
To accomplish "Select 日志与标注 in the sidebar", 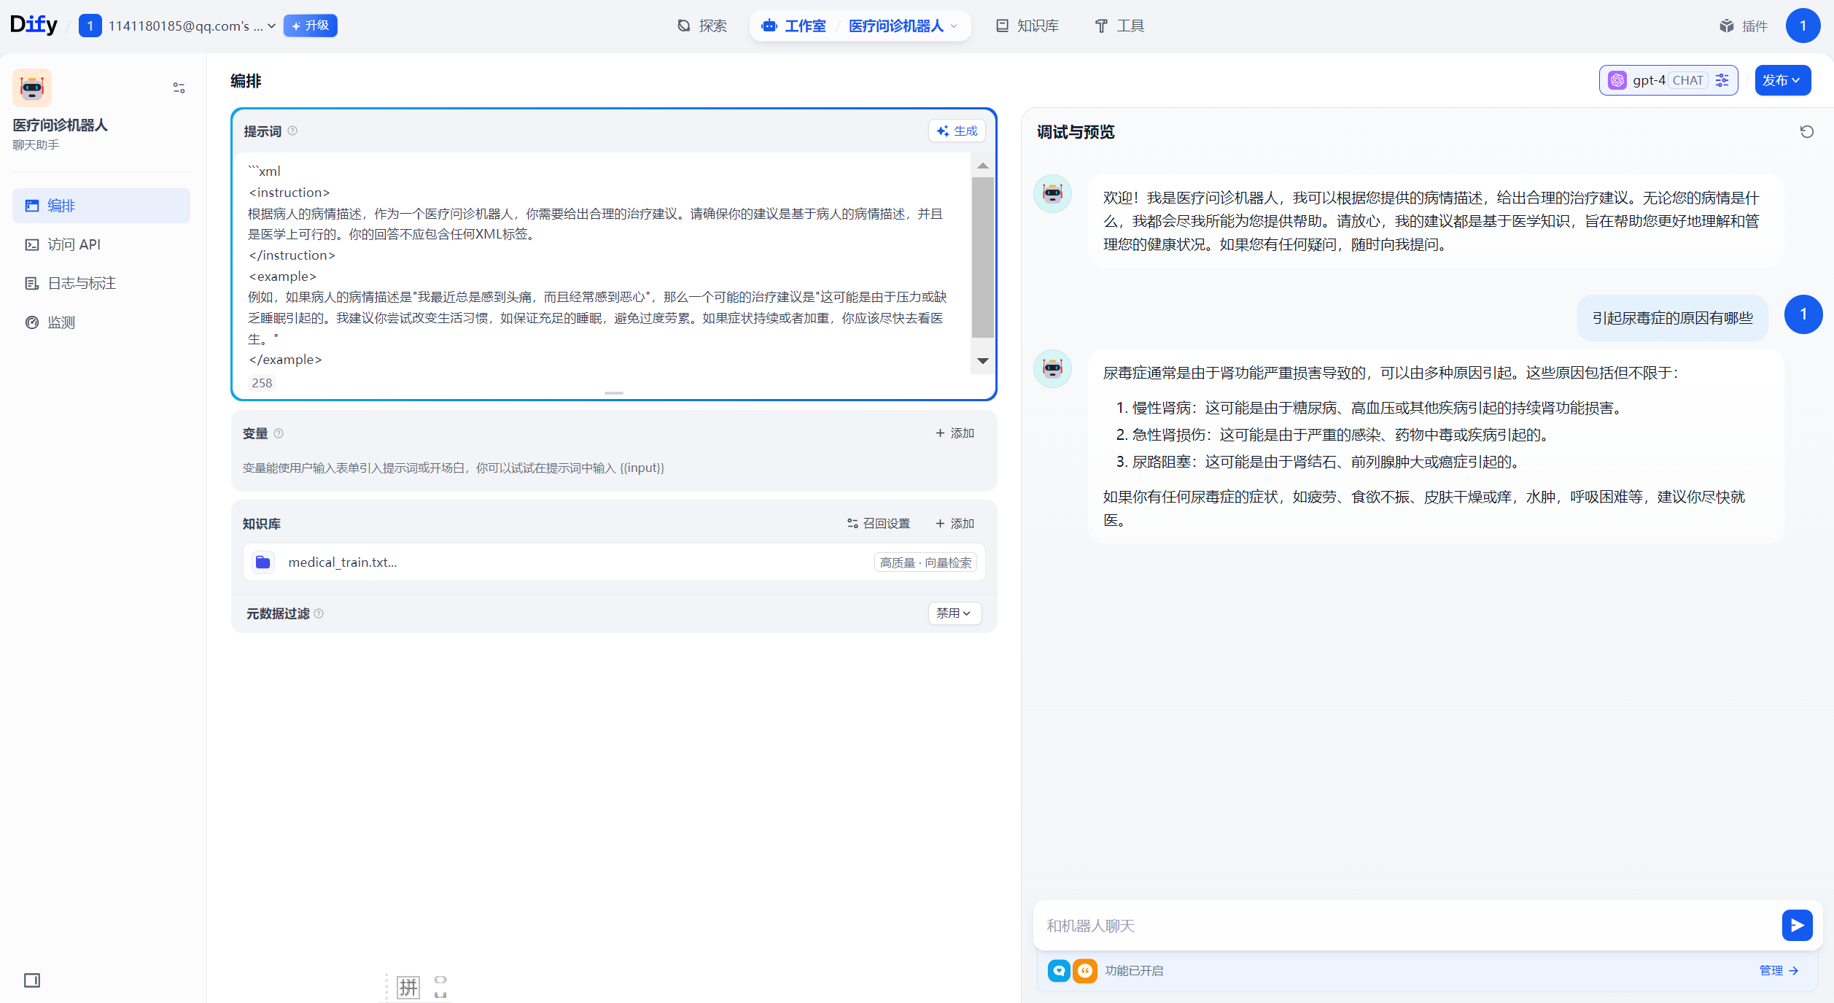I will tap(82, 283).
